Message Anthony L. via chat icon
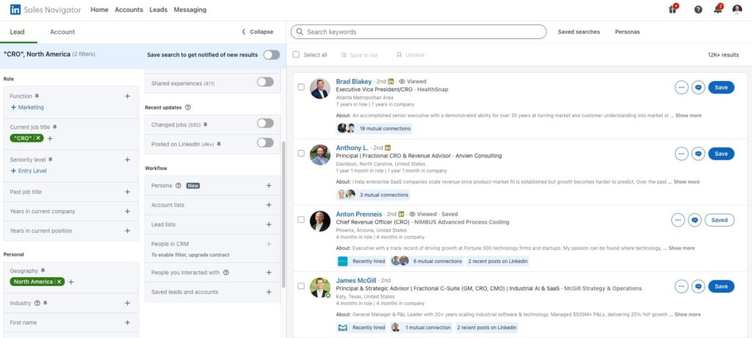 [698, 154]
